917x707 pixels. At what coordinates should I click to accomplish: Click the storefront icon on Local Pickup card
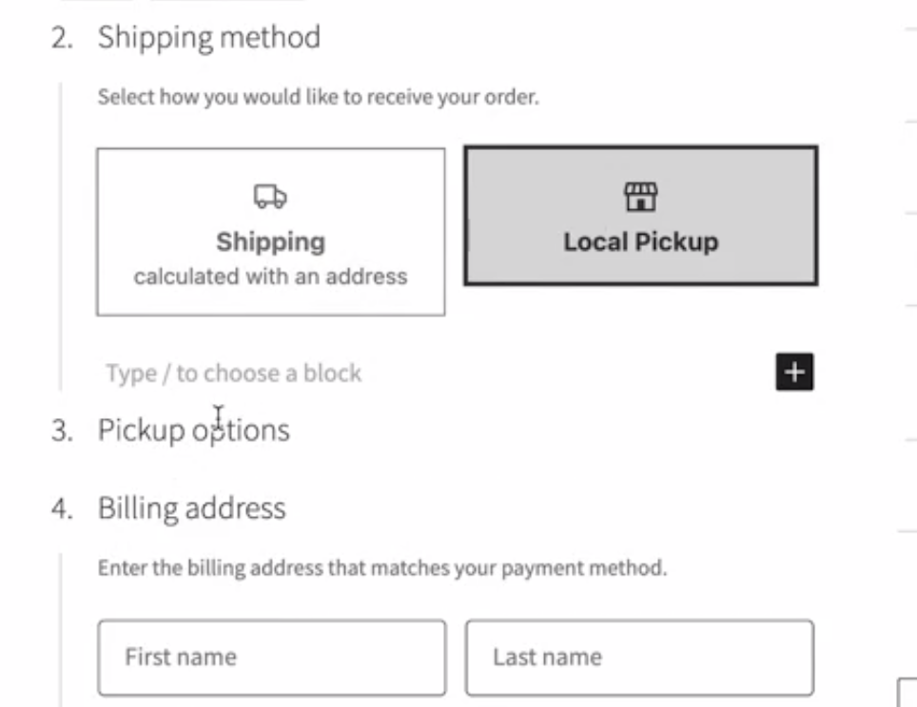pyautogui.click(x=640, y=197)
